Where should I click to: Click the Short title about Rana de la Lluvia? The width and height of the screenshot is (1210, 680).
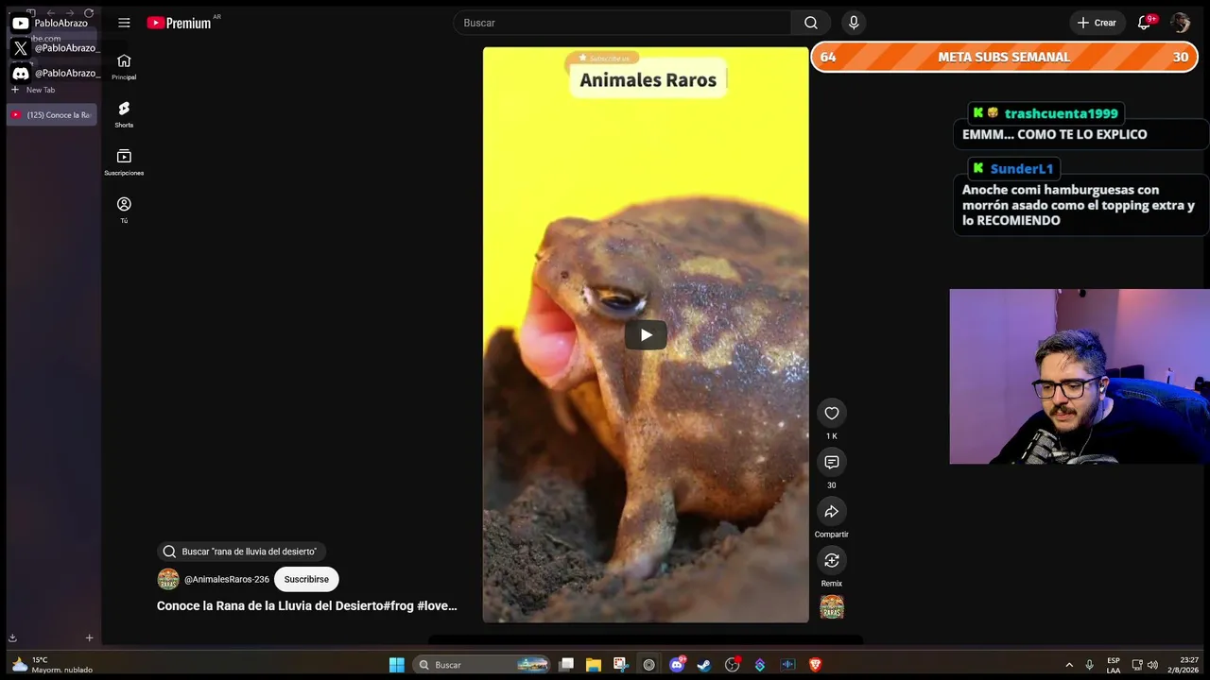(x=307, y=606)
